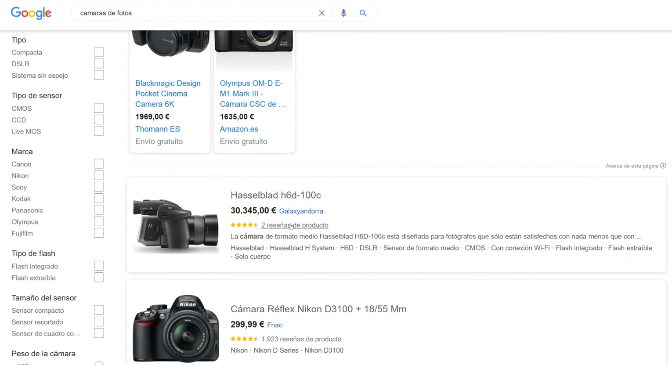672x365 pixels.
Task: Tick the Sony brand checkbox
Action: click(x=99, y=187)
